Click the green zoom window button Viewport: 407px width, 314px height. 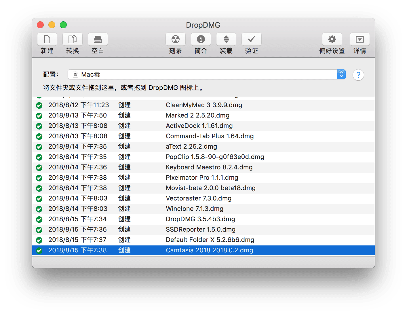tap(63, 25)
